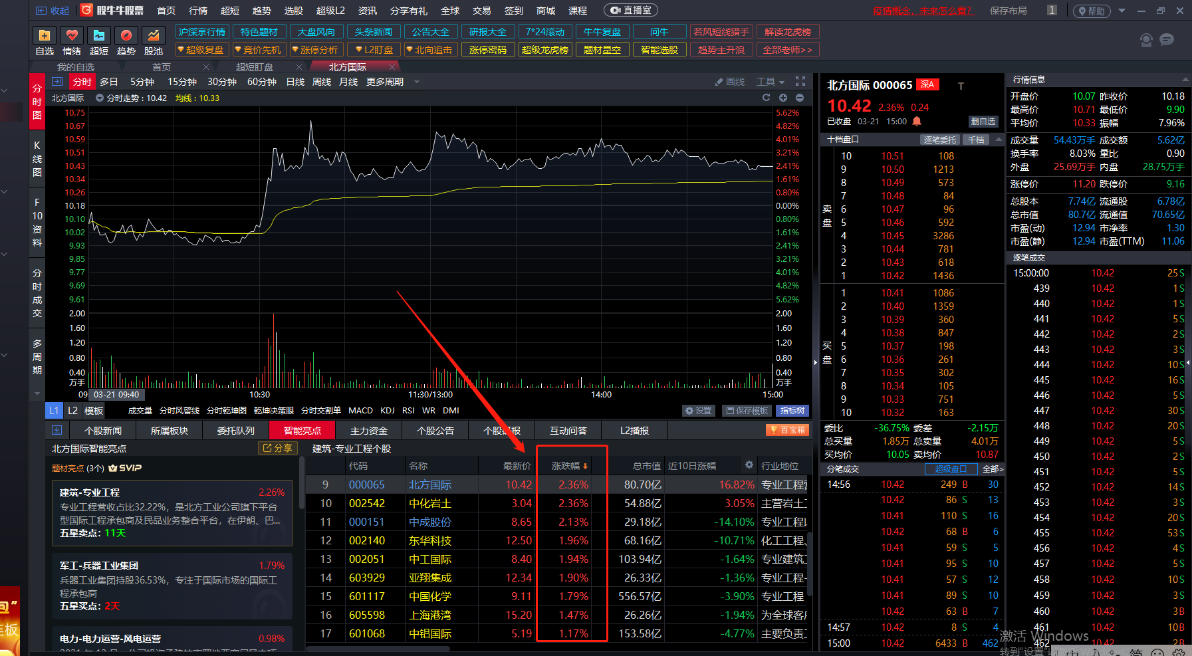Toggle L2 data level
Image resolution: width=1192 pixels, height=656 pixels.
(73, 411)
